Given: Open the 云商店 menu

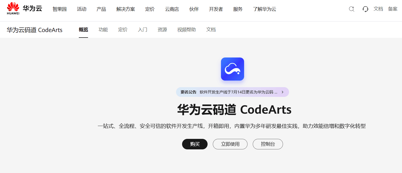Looking at the screenshot, I should [172, 9].
